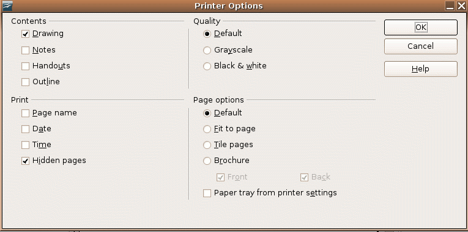Screen dimensions: 468x232
Task: Check the Time print option
Action: point(25,145)
